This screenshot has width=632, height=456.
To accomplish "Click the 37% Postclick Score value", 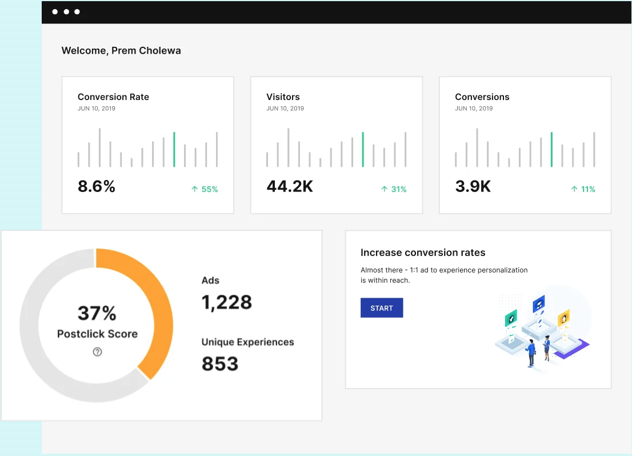I will coord(97,313).
